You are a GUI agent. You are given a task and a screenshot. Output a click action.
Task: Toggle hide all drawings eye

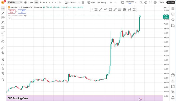point(3,73)
